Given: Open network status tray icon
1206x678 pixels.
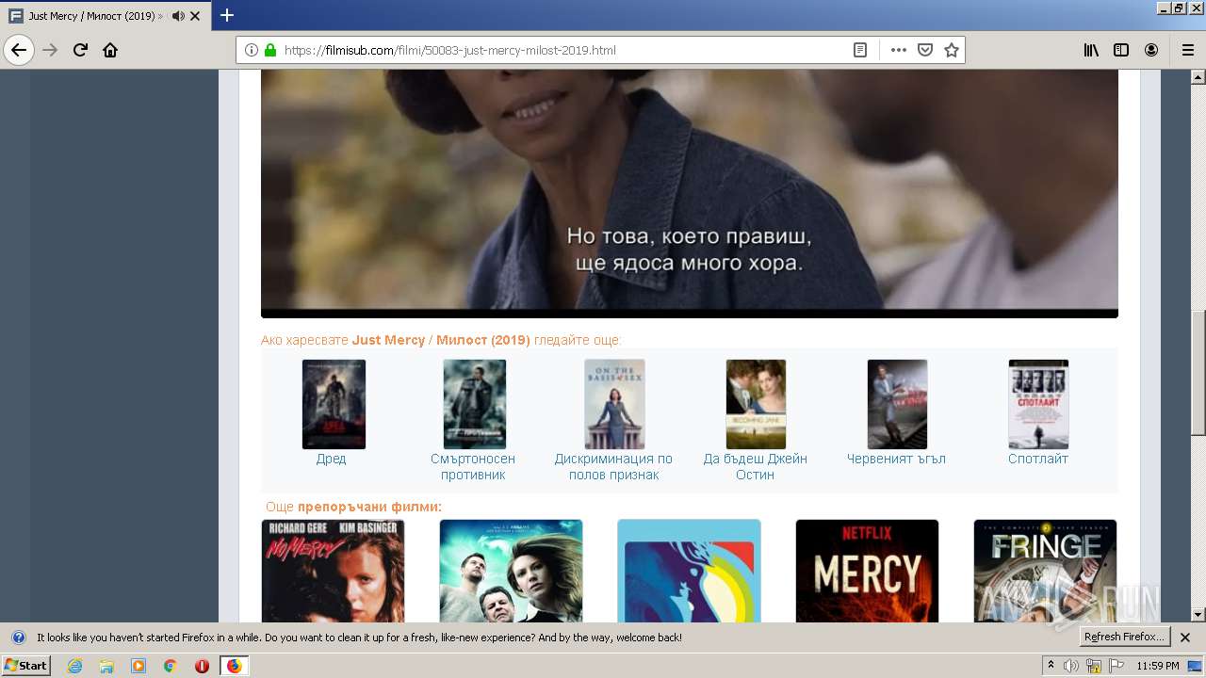Looking at the screenshot, I should [x=1094, y=666].
